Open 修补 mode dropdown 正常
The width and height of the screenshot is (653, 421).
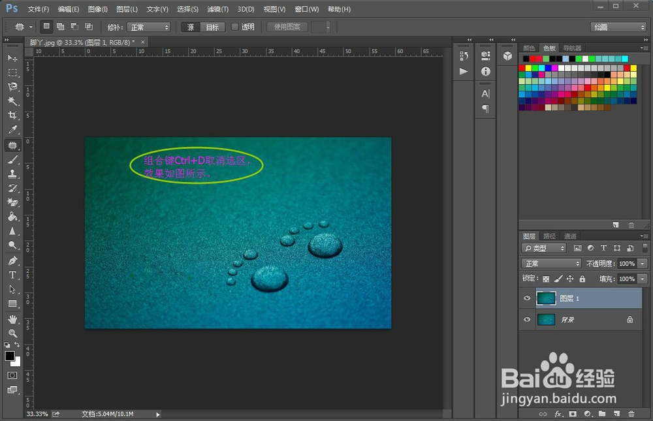coord(149,27)
